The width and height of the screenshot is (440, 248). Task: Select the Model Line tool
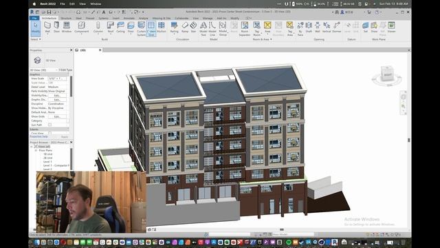tap(212, 29)
